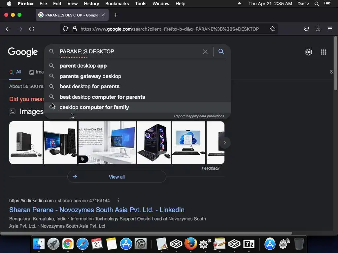The image size is (338, 253).
Task: Open the tracking protection shield icon
Action: pos(65,29)
